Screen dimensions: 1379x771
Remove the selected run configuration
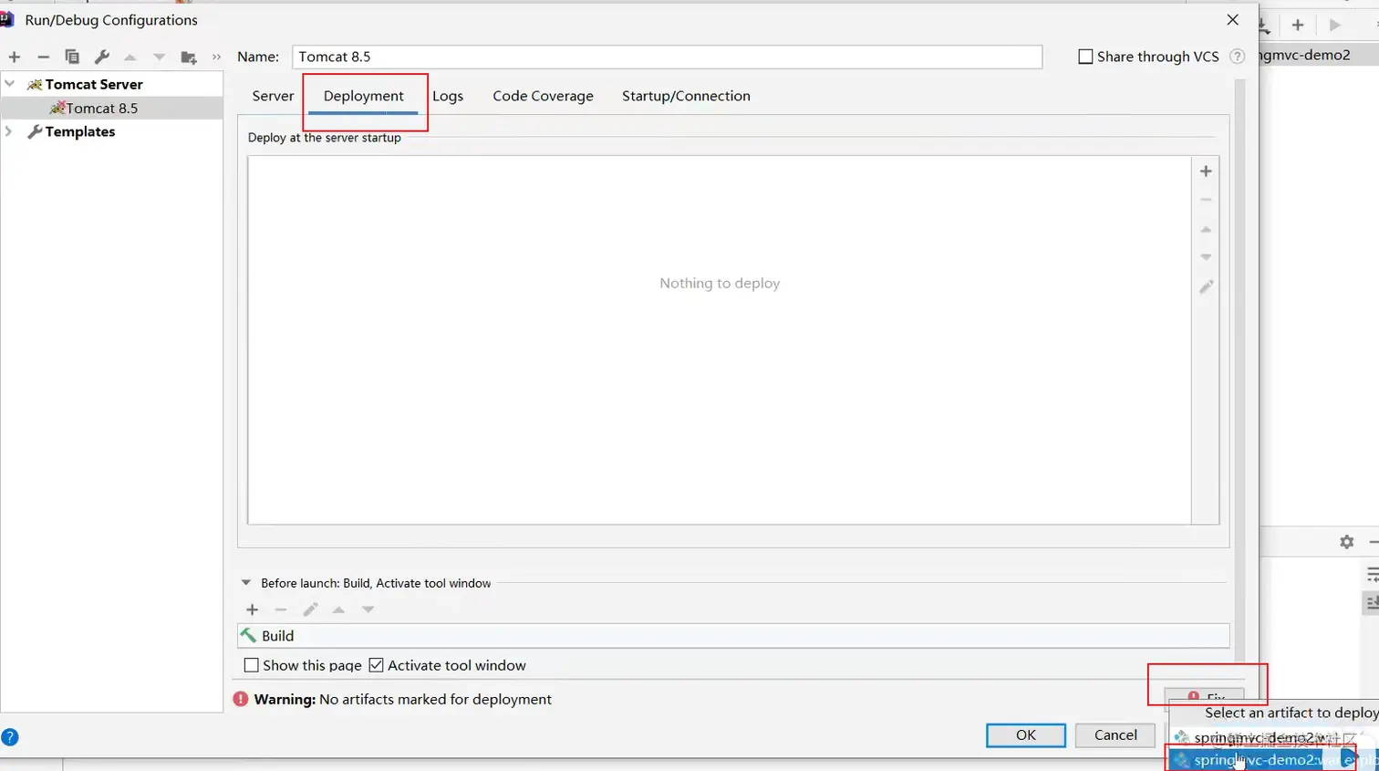click(43, 57)
